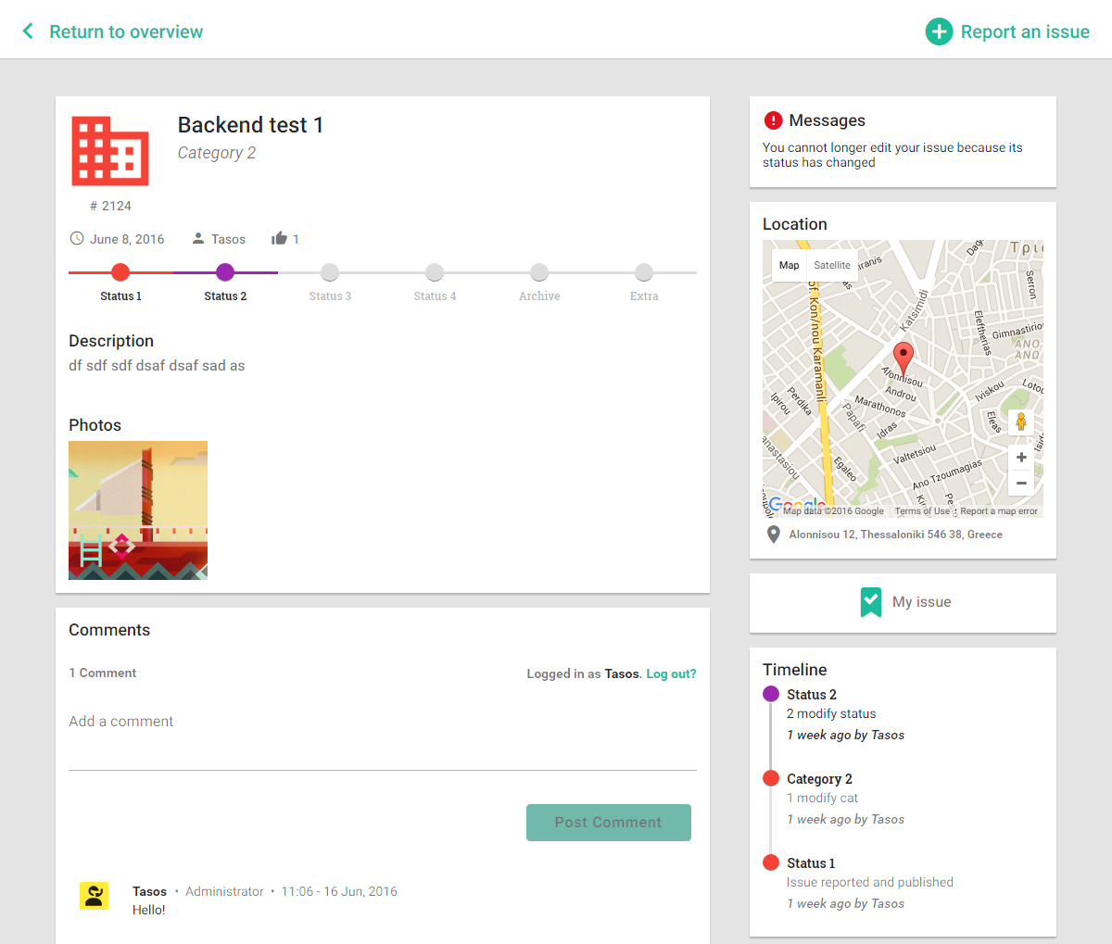
Task: Click the Extra step dot
Action: (x=644, y=272)
